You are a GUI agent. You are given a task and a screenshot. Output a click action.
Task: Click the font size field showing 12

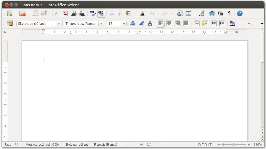pos(114,24)
